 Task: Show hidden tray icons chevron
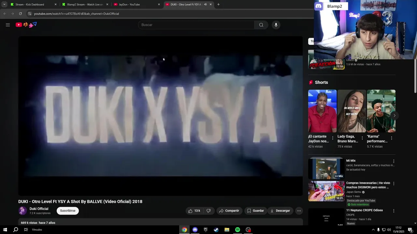[373, 230]
